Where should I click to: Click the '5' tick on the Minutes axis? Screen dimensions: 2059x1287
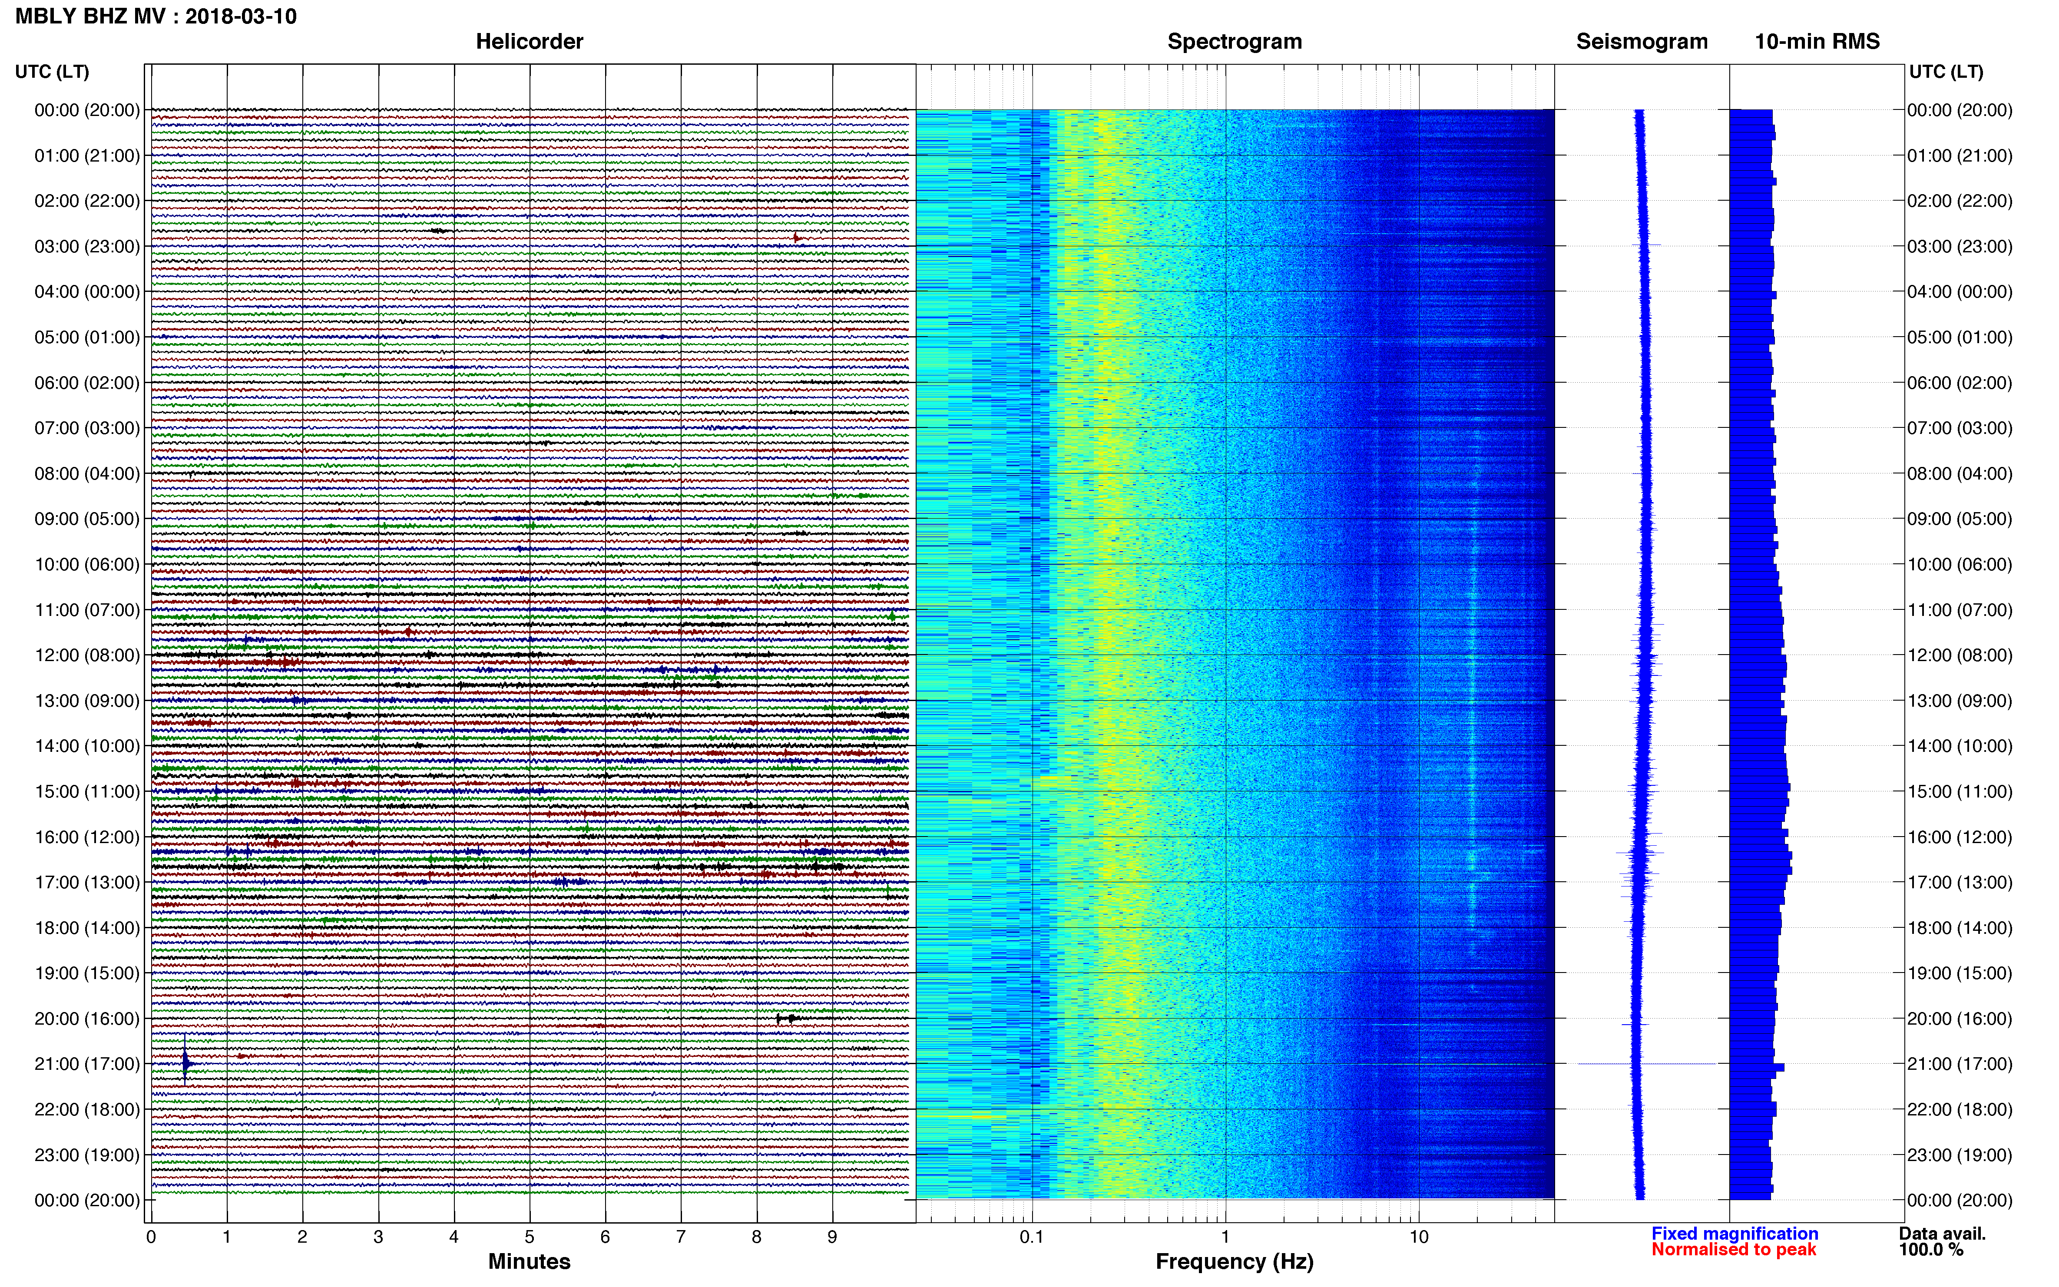[x=530, y=1237]
